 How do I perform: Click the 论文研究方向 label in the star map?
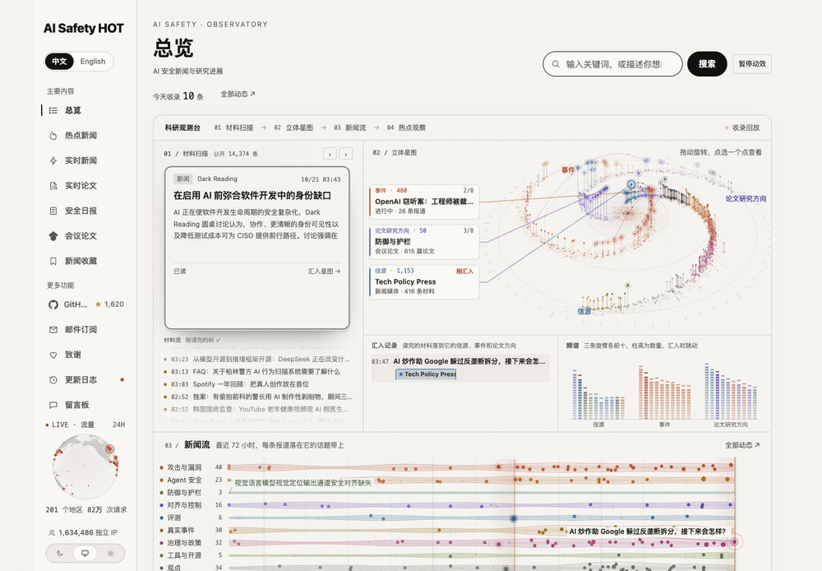coord(746,198)
